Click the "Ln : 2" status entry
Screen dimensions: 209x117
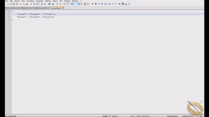pos(133,116)
